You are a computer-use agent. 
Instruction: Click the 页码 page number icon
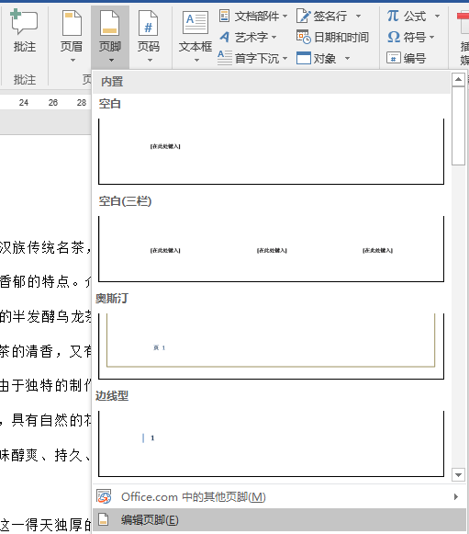click(x=149, y=23)
